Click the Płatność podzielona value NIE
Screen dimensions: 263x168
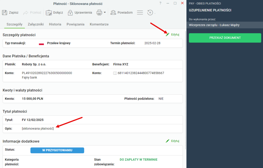[x=161, y=99]
